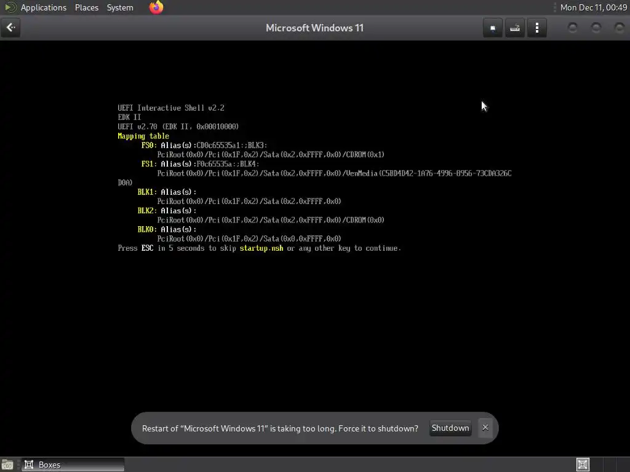Click the FS0: mapping entry
630x472 pixels.
point(149,145)
